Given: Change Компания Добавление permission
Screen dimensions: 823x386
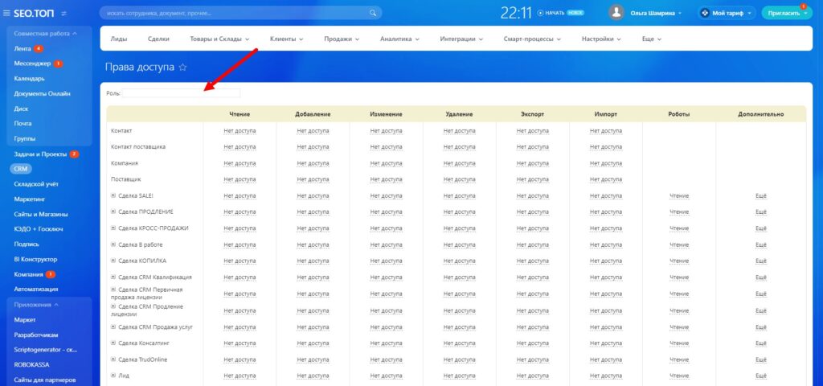Looking at the screenshot, I should 313,163.
